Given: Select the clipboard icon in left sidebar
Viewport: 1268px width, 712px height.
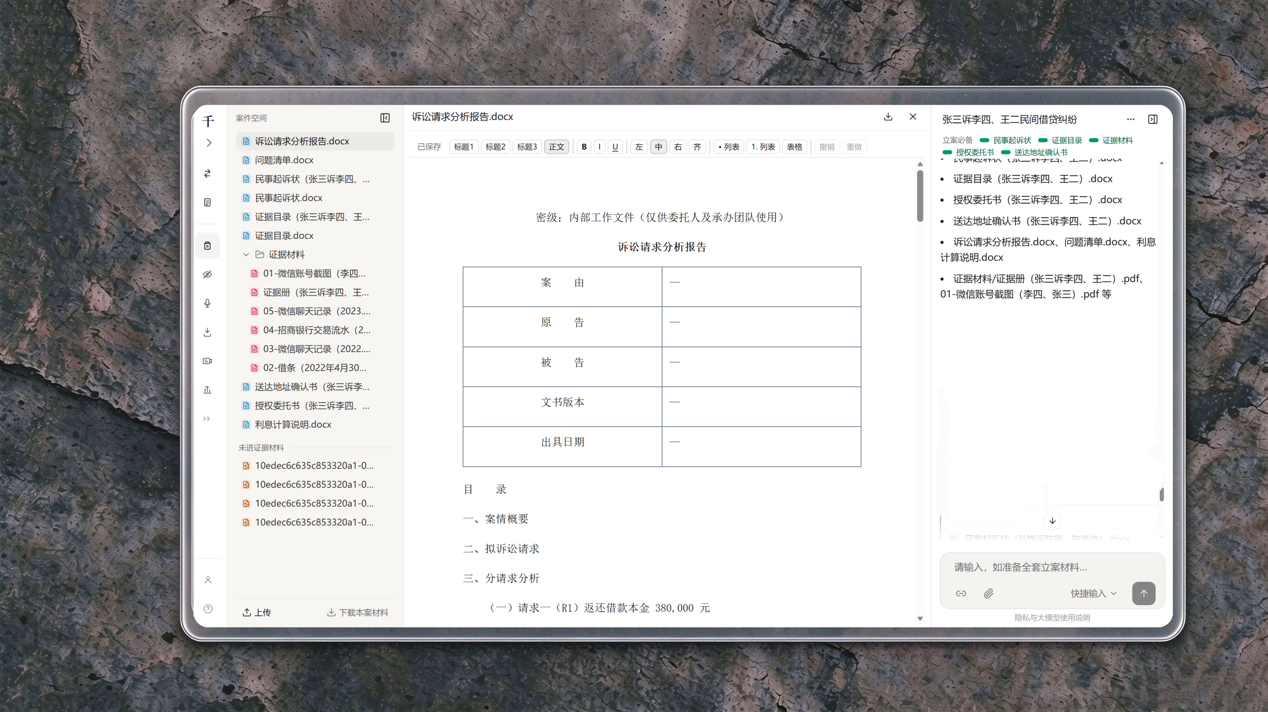Looking at the screenshot, I should 208,245.
